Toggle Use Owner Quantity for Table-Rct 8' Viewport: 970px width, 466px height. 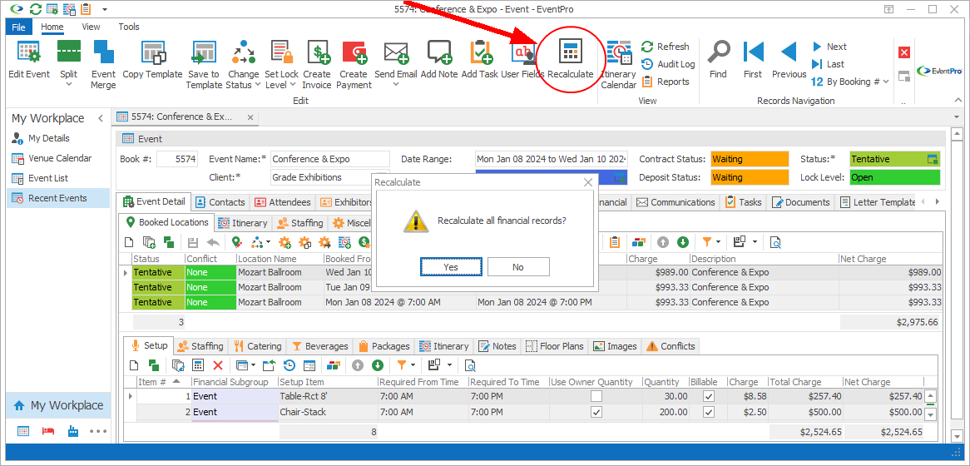[x=596, y=396]
